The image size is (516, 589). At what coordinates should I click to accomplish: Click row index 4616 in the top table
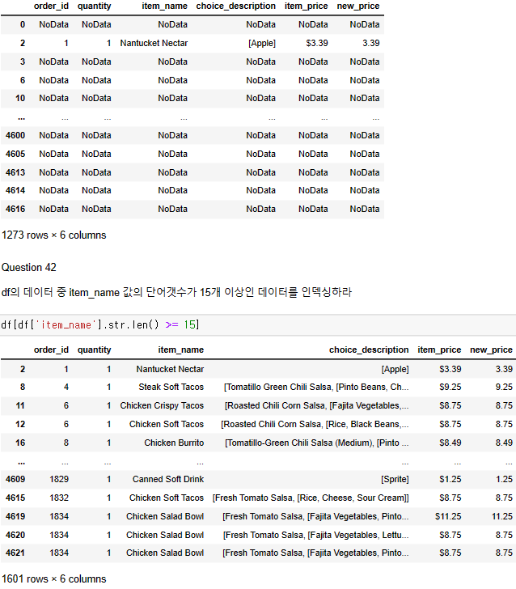coord(15,209)
